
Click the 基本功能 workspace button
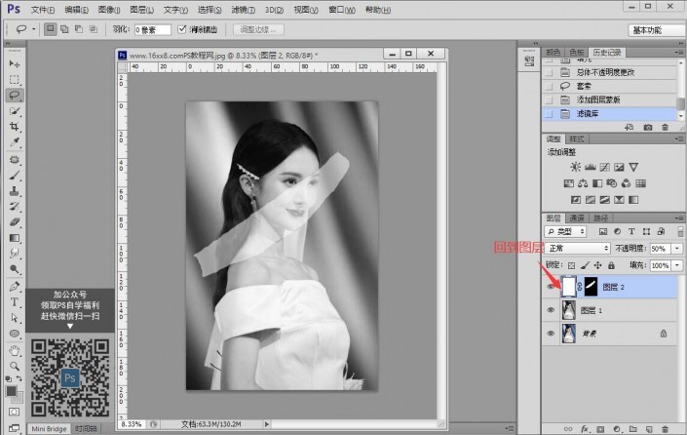(654, 30)
